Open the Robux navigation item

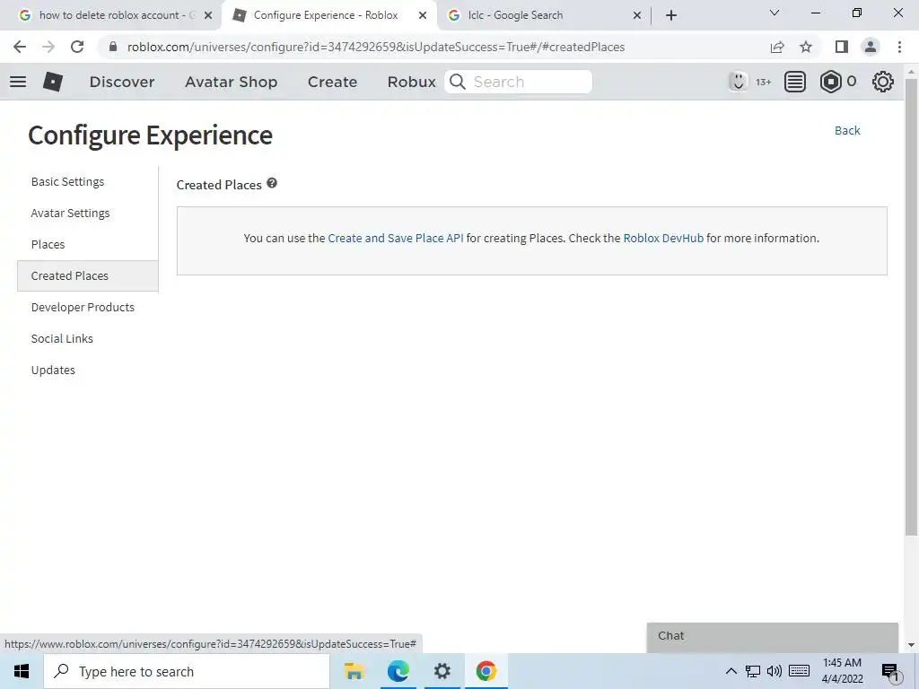(x=411, y=82)
